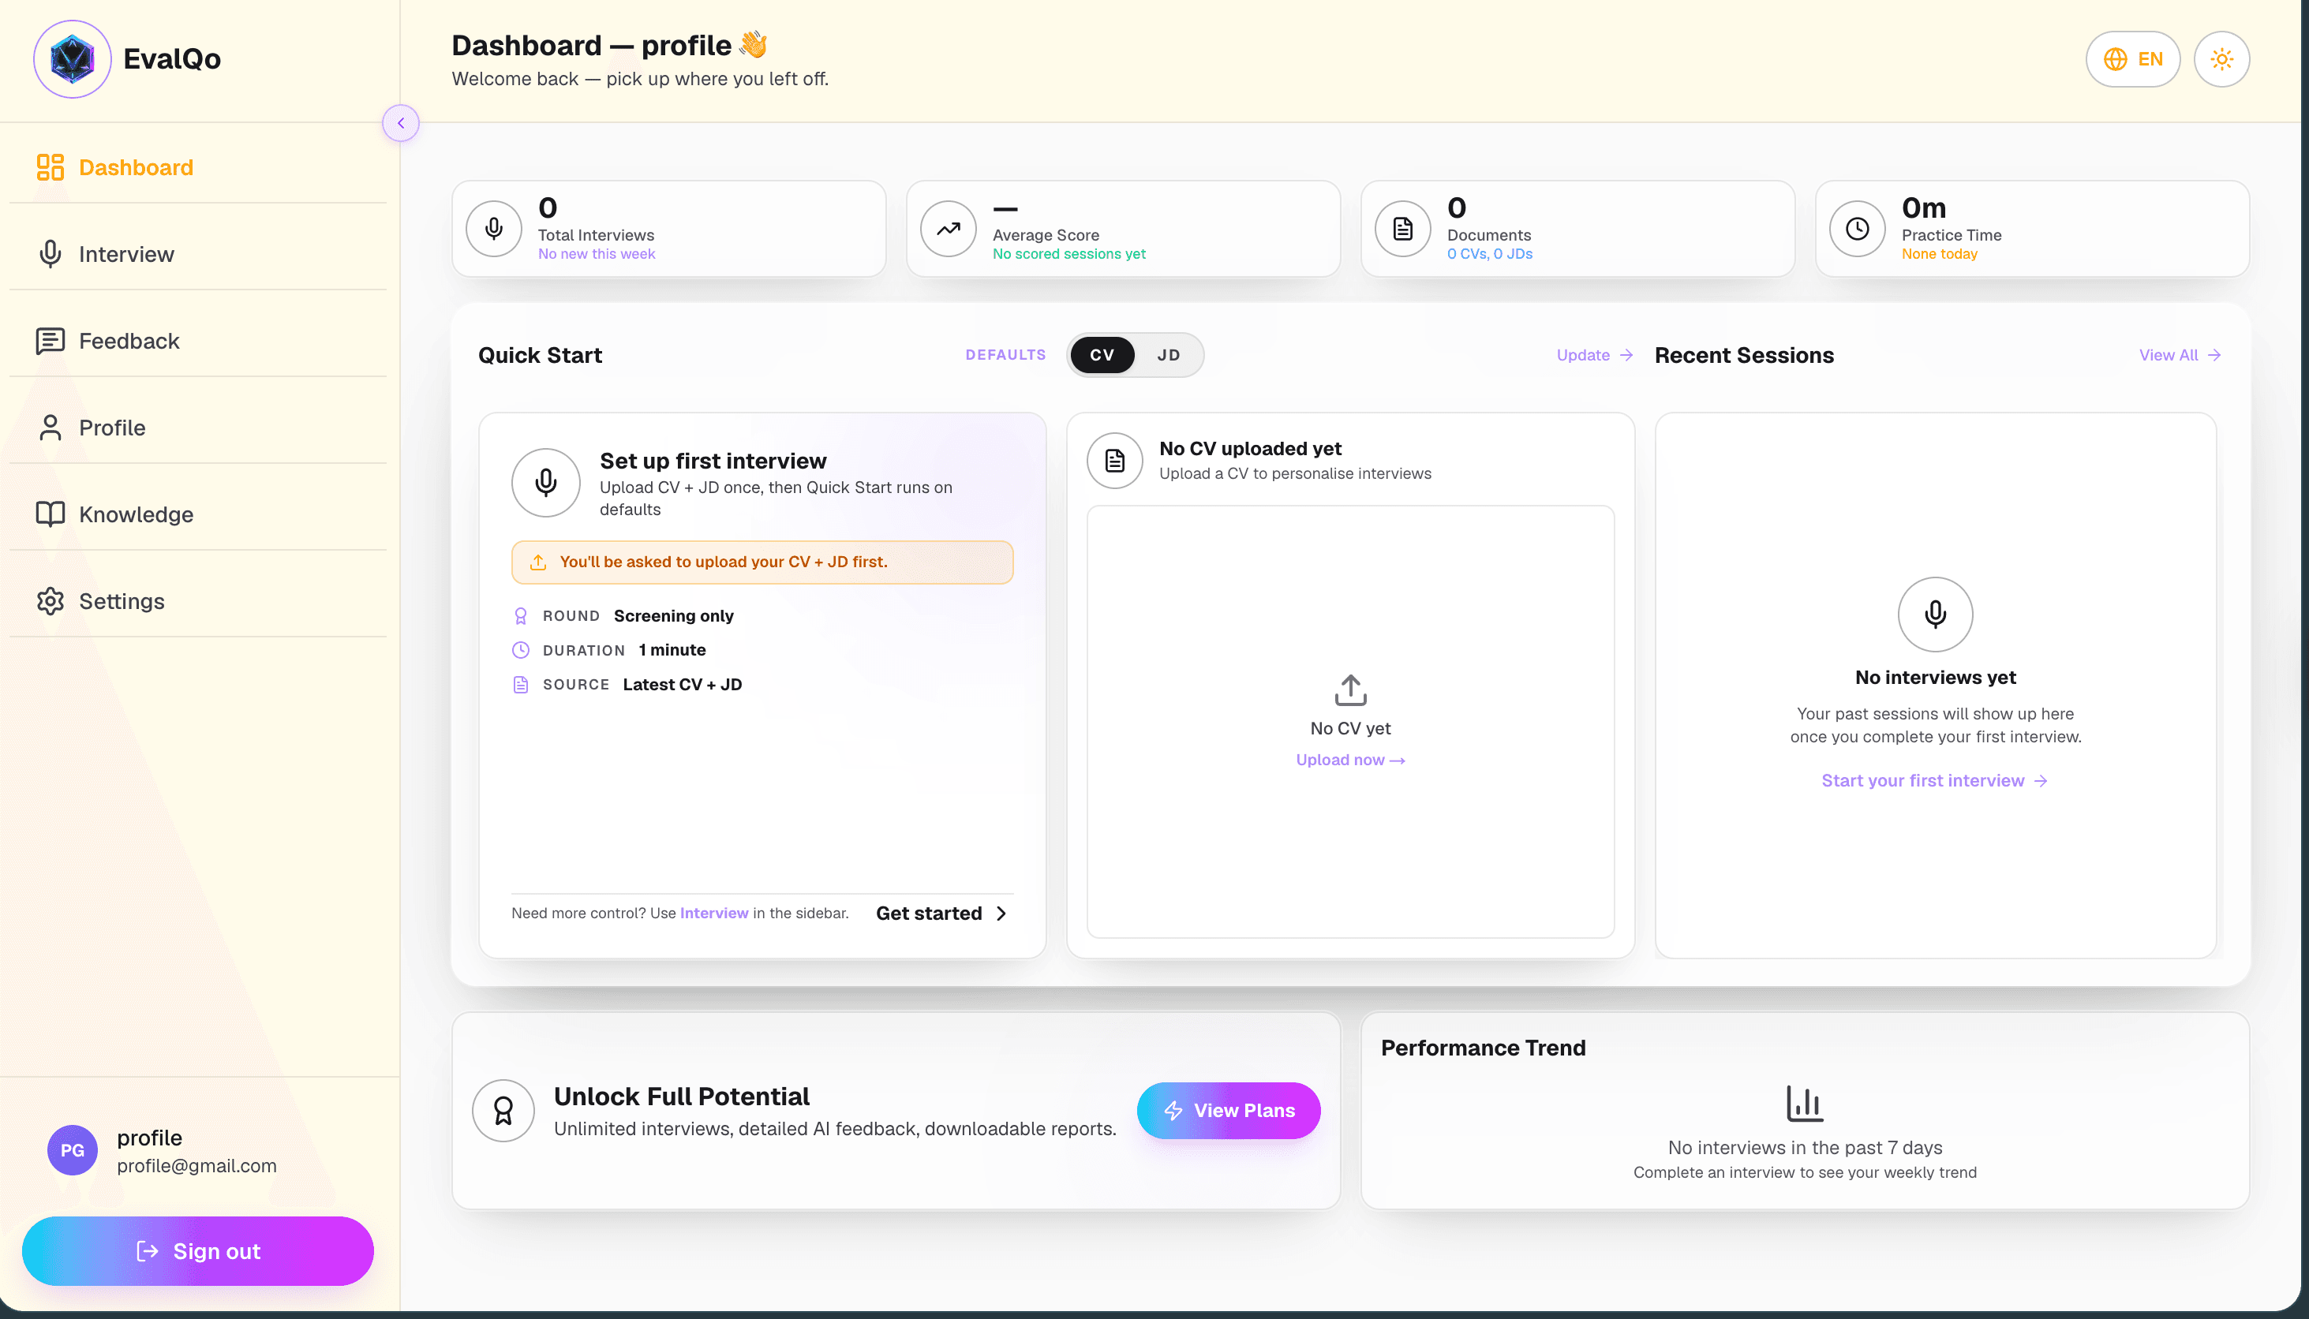Click the '0 CVs, 0 JDs' text

(1490, 255)
